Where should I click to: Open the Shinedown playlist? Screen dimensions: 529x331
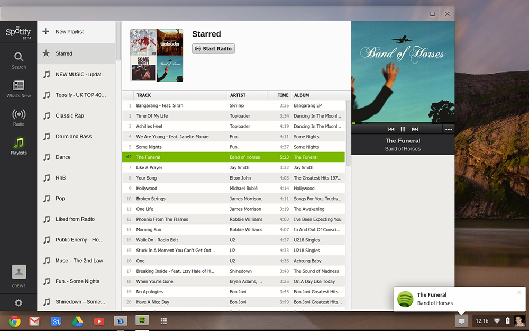77,302
